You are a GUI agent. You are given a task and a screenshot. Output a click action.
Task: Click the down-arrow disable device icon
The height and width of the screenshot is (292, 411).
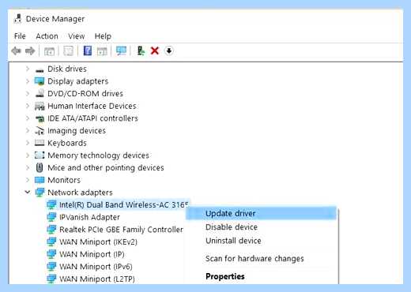[x=169, y=51]
